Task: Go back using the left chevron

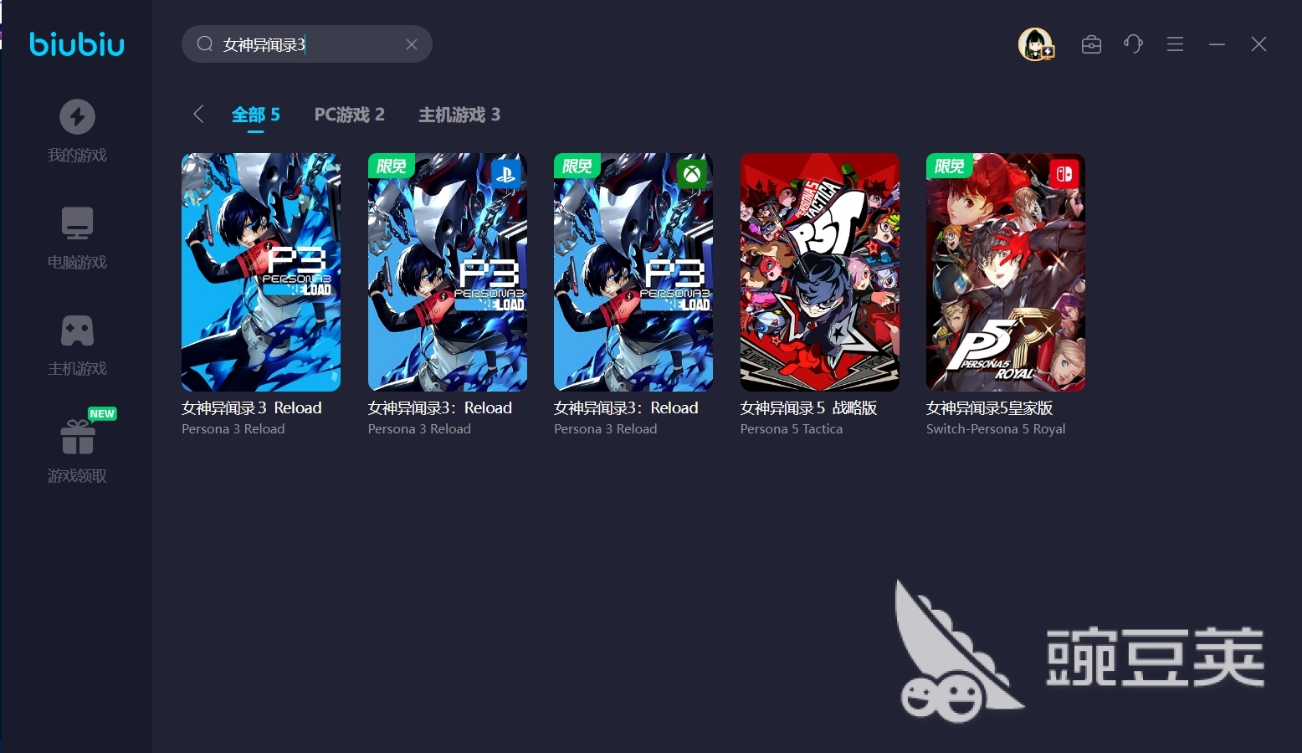Action: (x=198, y=114)
